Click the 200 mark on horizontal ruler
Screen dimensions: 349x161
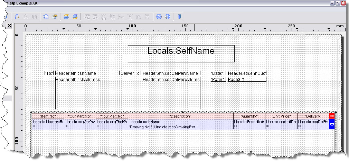[238, 26]
